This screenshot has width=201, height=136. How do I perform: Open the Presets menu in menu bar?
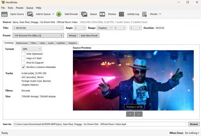point(19,8)
